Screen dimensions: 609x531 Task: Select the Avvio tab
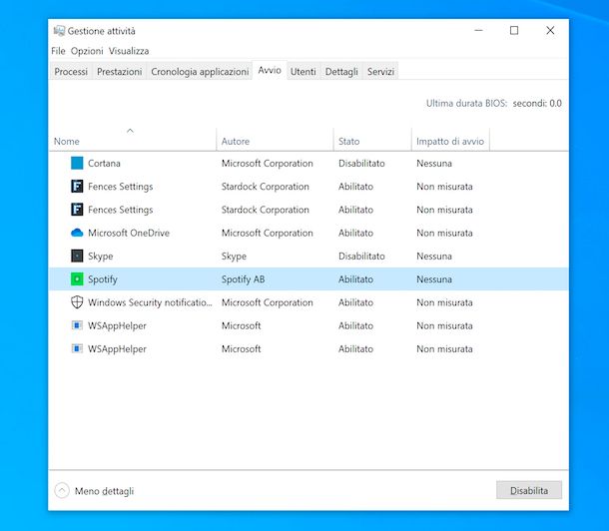270,70
